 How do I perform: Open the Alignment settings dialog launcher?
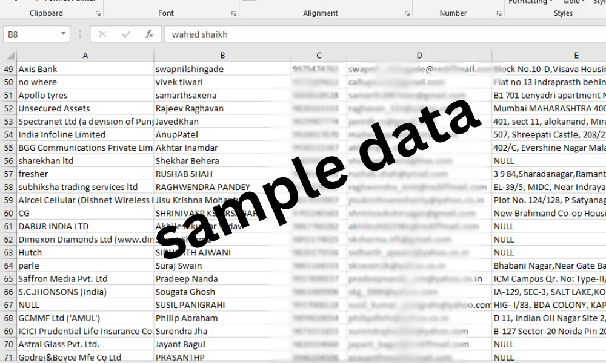click(x=407, y=13)
